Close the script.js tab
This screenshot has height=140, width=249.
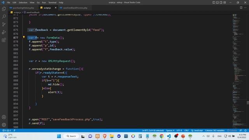pyautogui.click(x=56, y=8)
